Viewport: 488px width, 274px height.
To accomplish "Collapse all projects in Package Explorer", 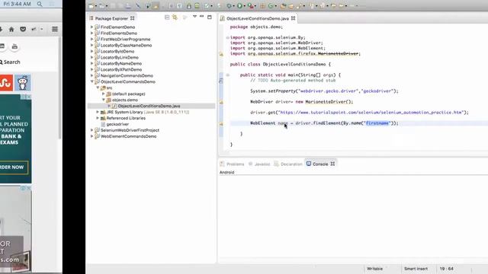I will pos(167,18).
